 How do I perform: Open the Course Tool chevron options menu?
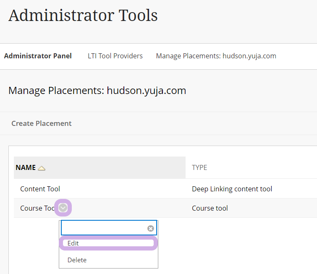[x=63, y=208]
